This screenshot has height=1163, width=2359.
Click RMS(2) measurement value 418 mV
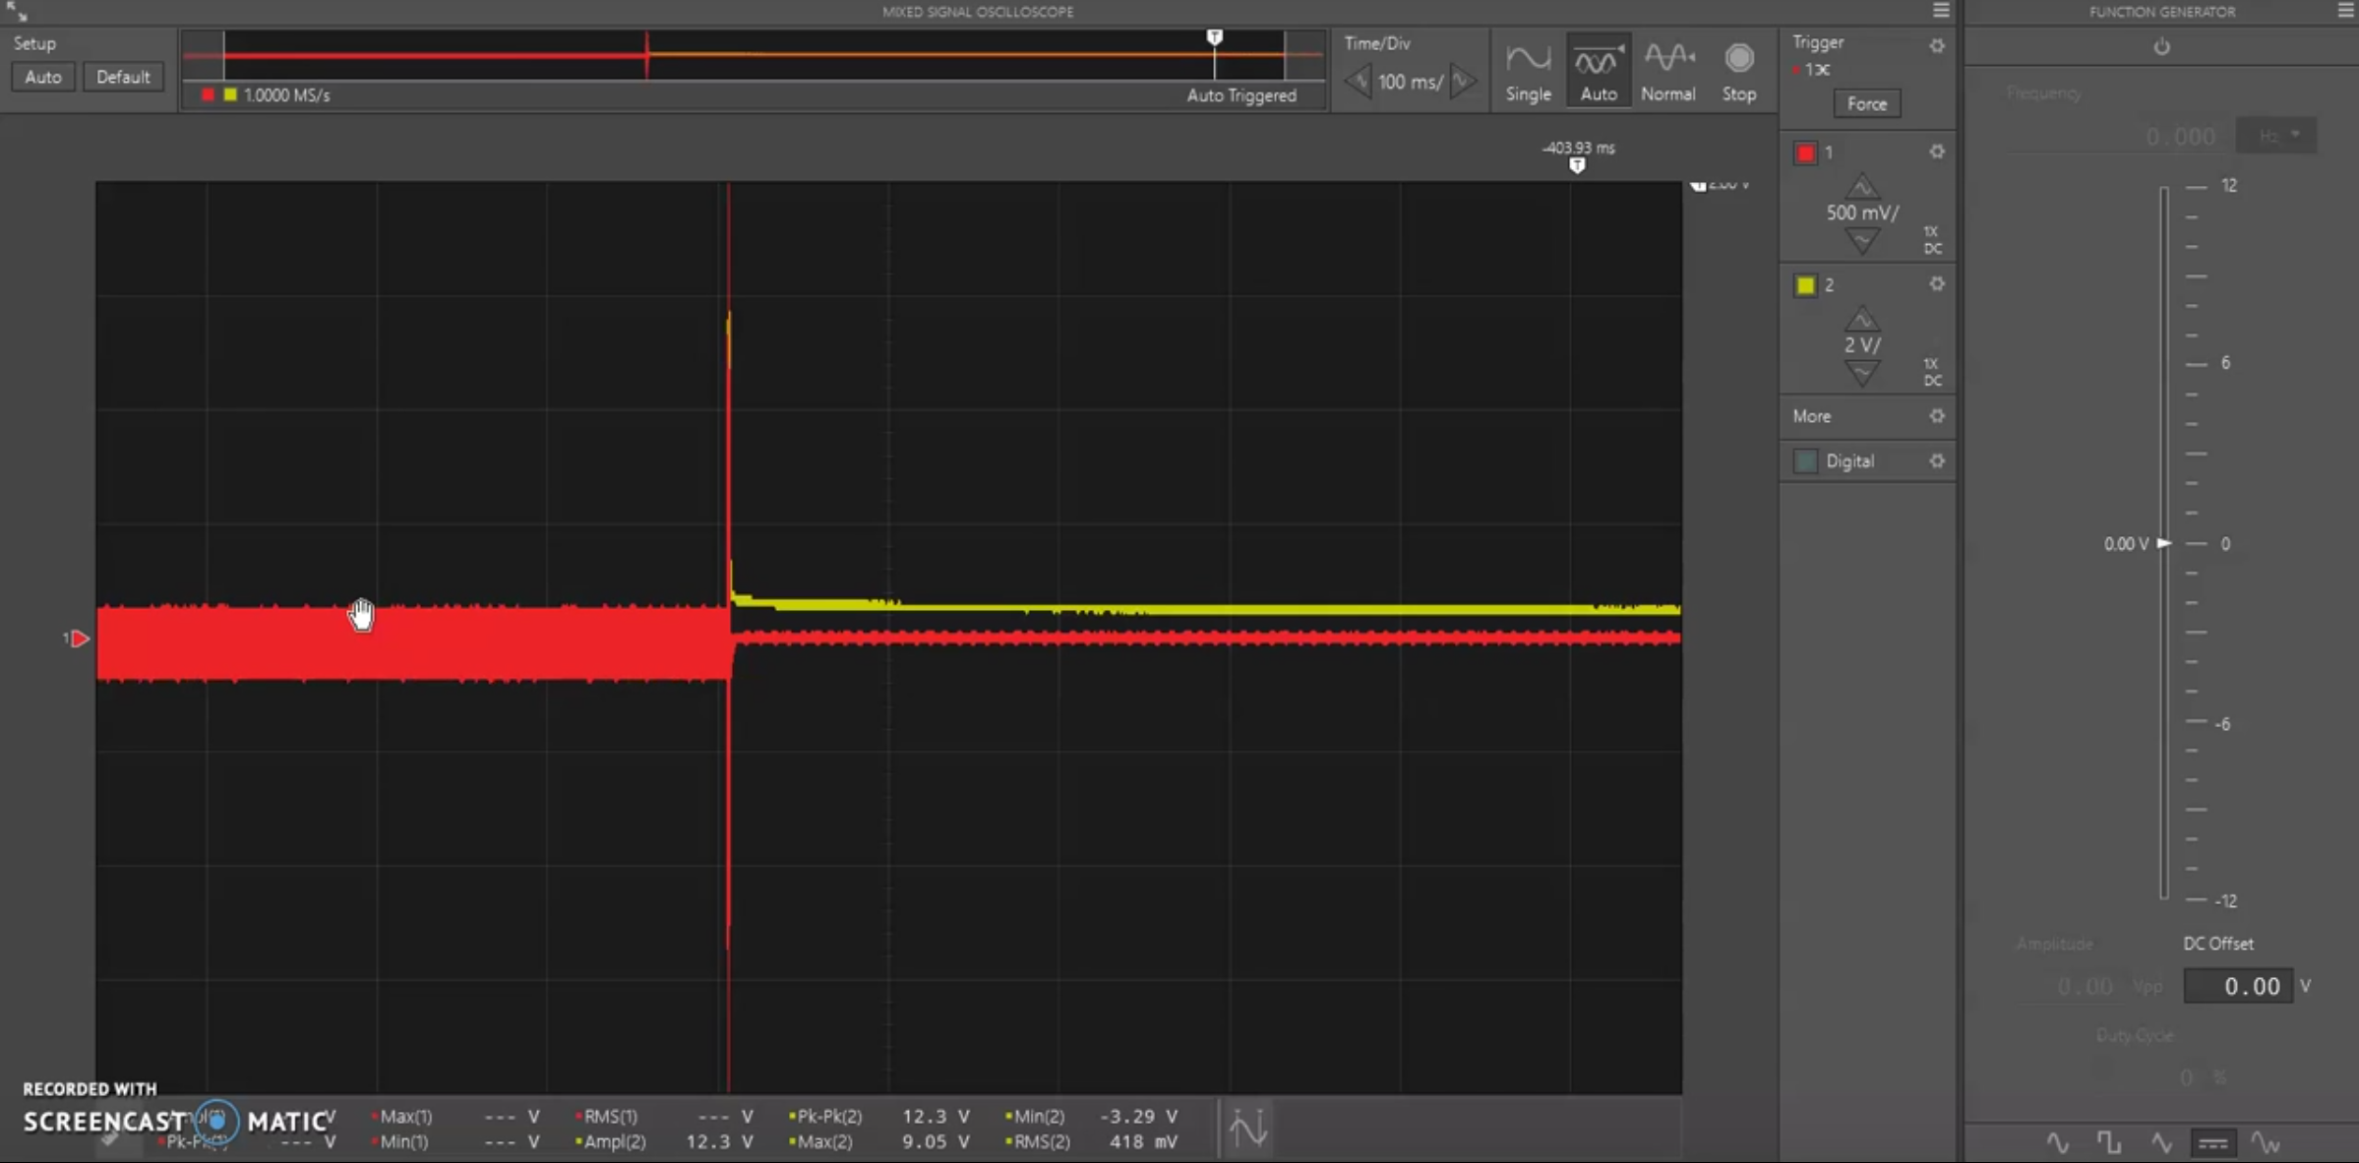tap(1143, 1141)
